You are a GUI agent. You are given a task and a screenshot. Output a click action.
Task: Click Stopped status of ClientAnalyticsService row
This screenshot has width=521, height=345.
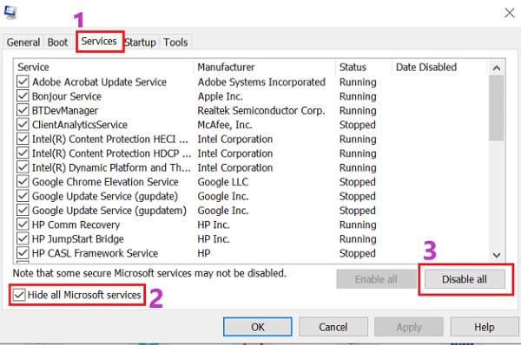(x=358, y=125)
